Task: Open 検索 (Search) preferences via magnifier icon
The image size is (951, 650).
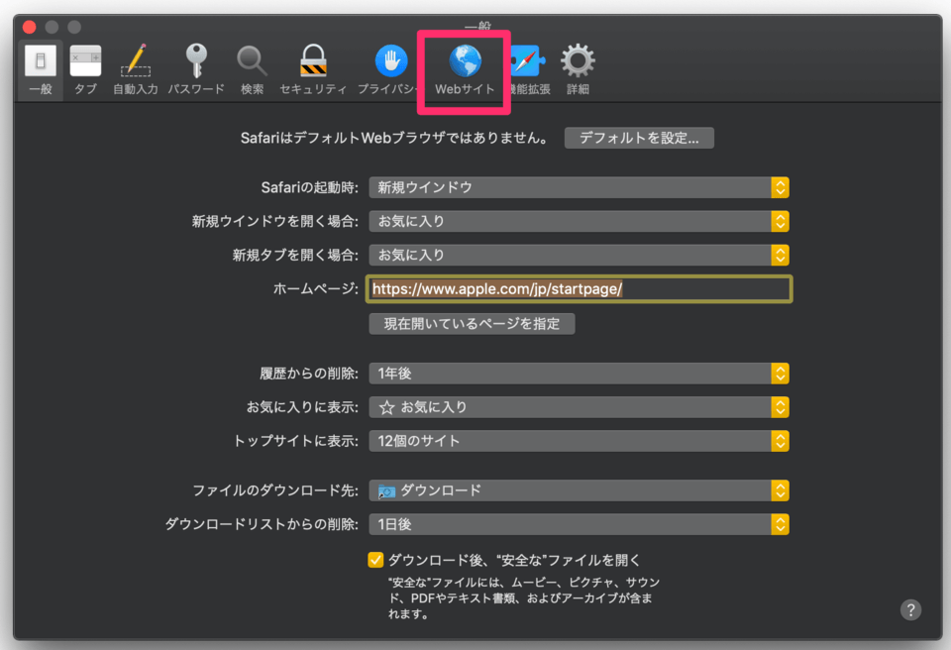Action: (251, 62)
